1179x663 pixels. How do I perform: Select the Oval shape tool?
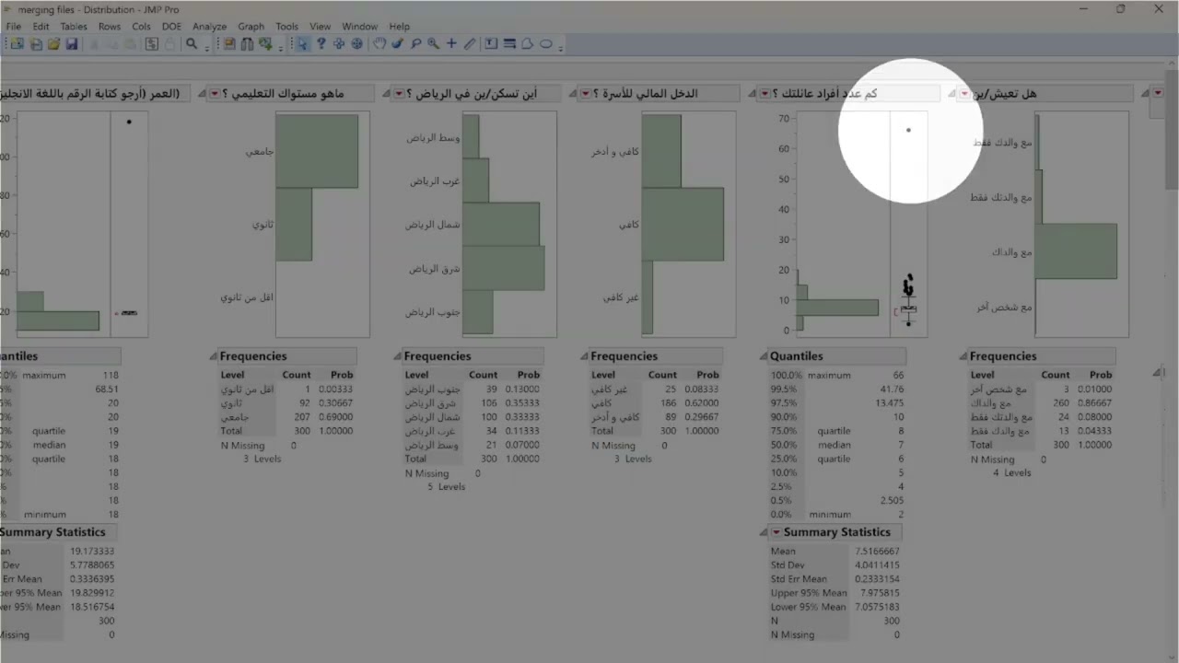(x=545, y=43)
